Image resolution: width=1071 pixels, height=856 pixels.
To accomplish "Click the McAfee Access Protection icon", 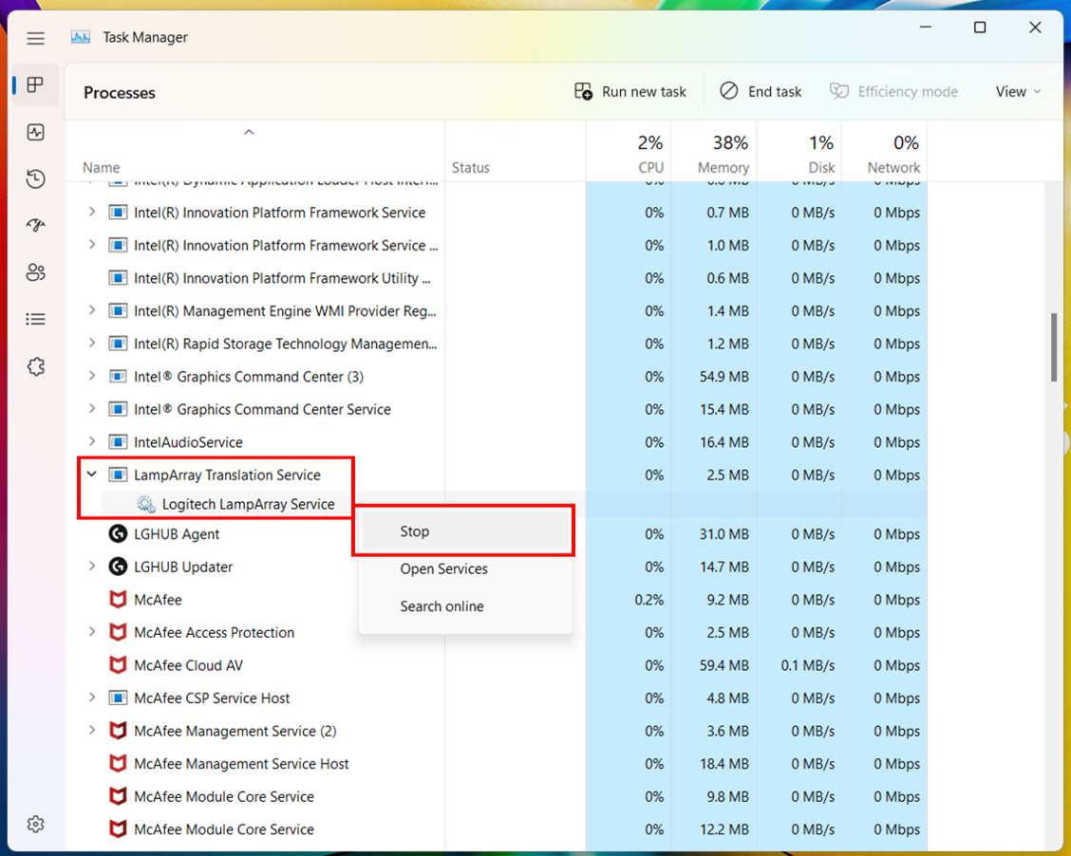I will [x=118, y=632].
